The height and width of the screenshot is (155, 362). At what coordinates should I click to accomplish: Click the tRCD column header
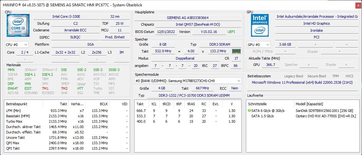[x=167, y=104]
